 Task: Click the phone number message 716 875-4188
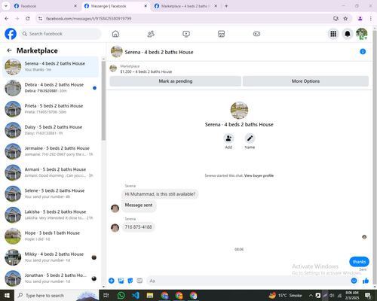[138, 227]
